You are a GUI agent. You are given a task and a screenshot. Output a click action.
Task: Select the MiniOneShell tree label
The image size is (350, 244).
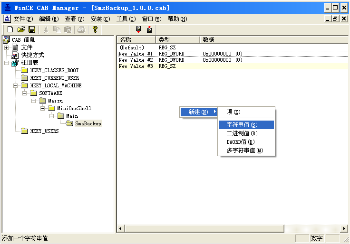click(x=74, y=108)
